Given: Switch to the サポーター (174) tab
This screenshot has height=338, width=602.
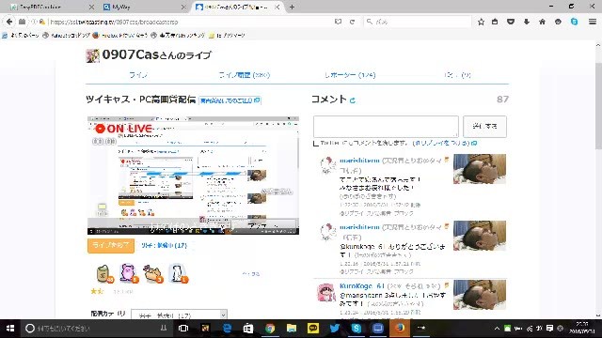Looking at the screenshot, I should pos(350,75).
